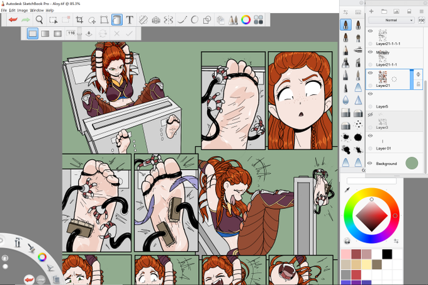This screenshot has height=285, width=428.
Task: Open the lagoon brush icon
Action: (31, 247)
